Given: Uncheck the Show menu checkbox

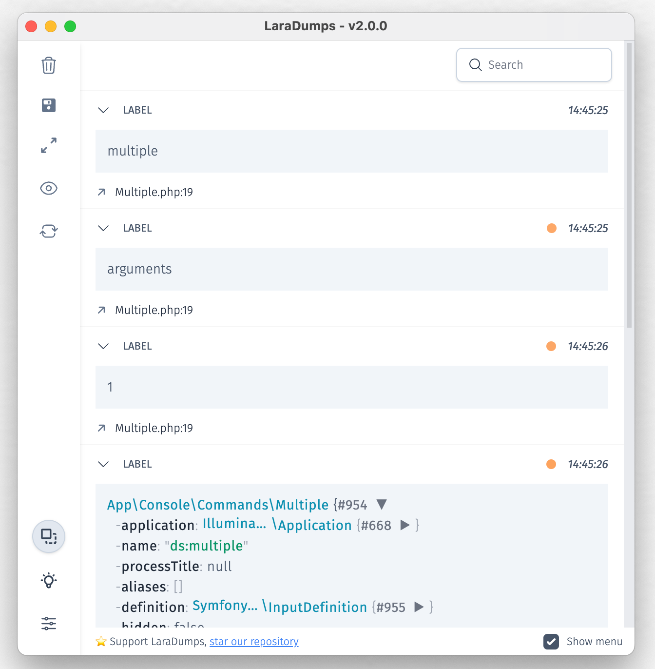Looking at the screenshot, I should click(551, 642).
